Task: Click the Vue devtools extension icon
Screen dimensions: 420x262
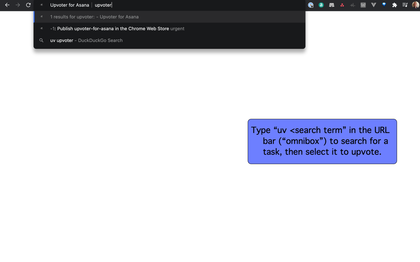Action: tap(374, 5)
